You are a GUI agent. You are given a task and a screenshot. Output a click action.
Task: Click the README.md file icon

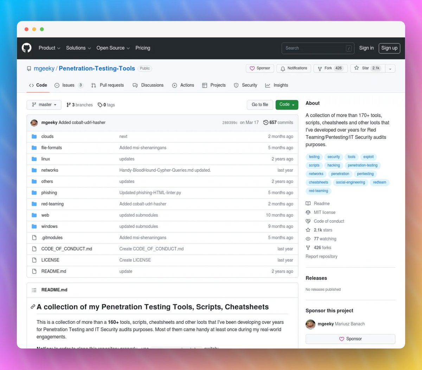point(34,271)
